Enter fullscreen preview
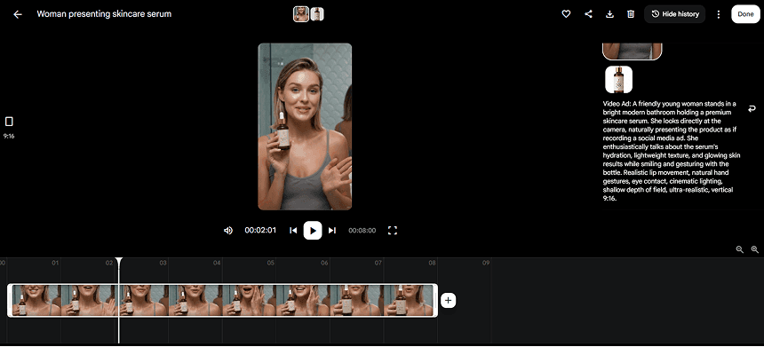 coord(393,230)
